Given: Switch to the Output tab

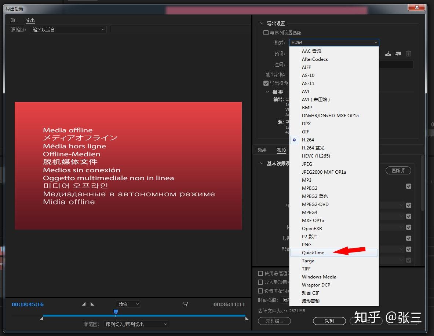Looking at the screenshot, I should coord(30,20).
